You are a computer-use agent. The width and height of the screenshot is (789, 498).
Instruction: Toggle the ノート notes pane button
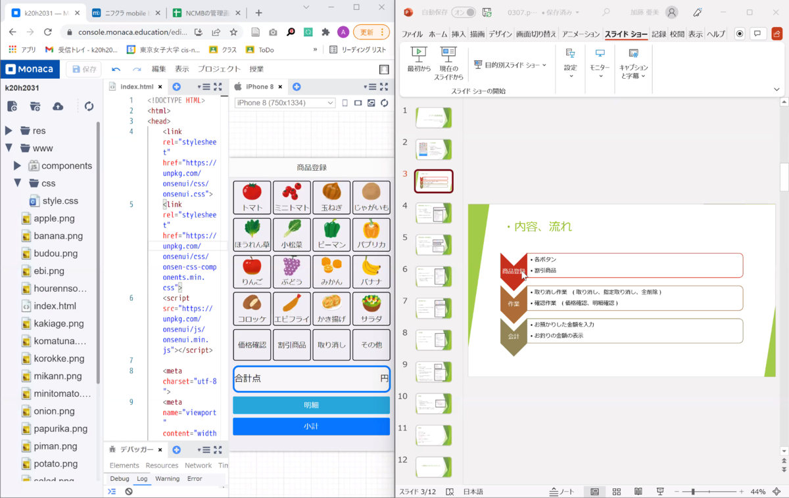click(x=562, y=491)
